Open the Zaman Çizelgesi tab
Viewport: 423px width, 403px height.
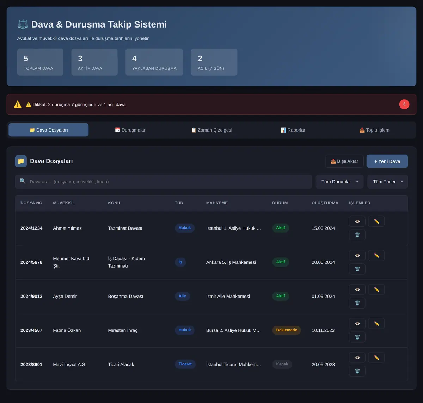pyautogui.click(x=211, y=130)
